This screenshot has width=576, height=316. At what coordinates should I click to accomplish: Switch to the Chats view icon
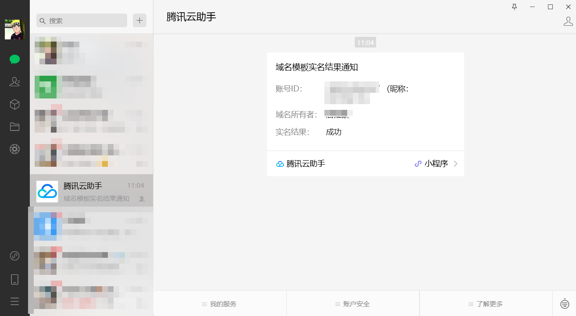14,60
